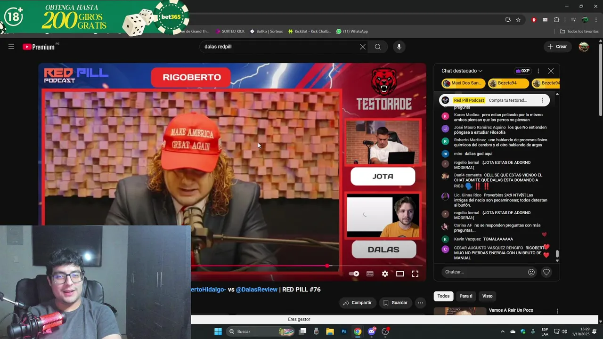Open player settings gear
603x339 pixels.
pyautogui.click(x=385, y=274)
